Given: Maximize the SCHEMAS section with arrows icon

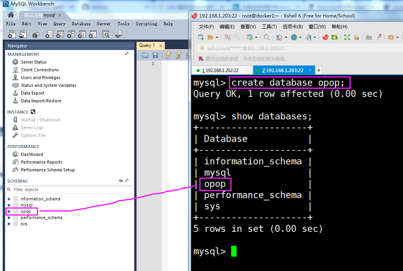Looking at the screenshot, I should coord(127,181).
